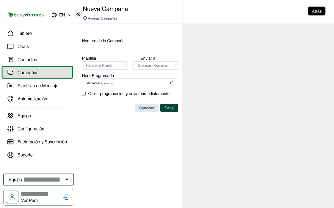Open Seleccionar Plantilla dropdown
The image size is (334, 208).
tap(105, 66)
